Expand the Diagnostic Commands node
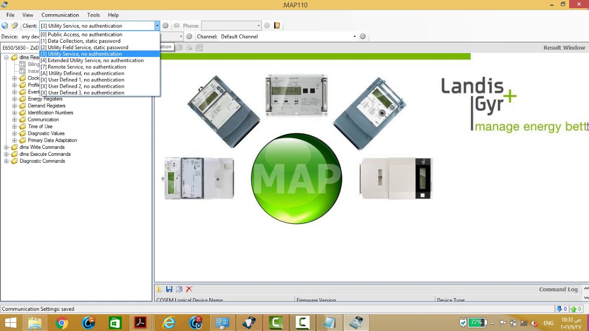This screenshot has height=331, width=589. (x=6, y=161)
